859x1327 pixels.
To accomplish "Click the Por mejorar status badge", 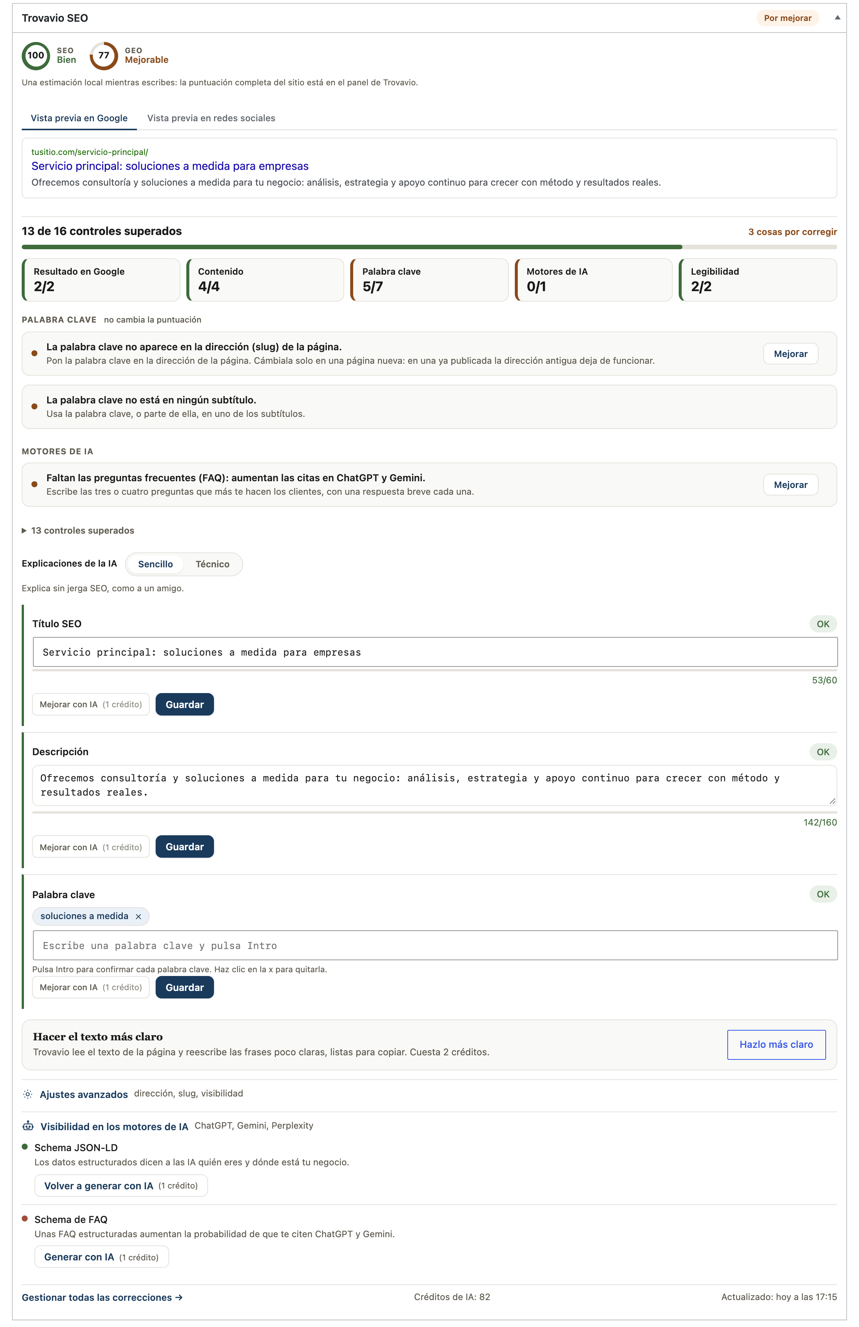I will click(787, 18).
